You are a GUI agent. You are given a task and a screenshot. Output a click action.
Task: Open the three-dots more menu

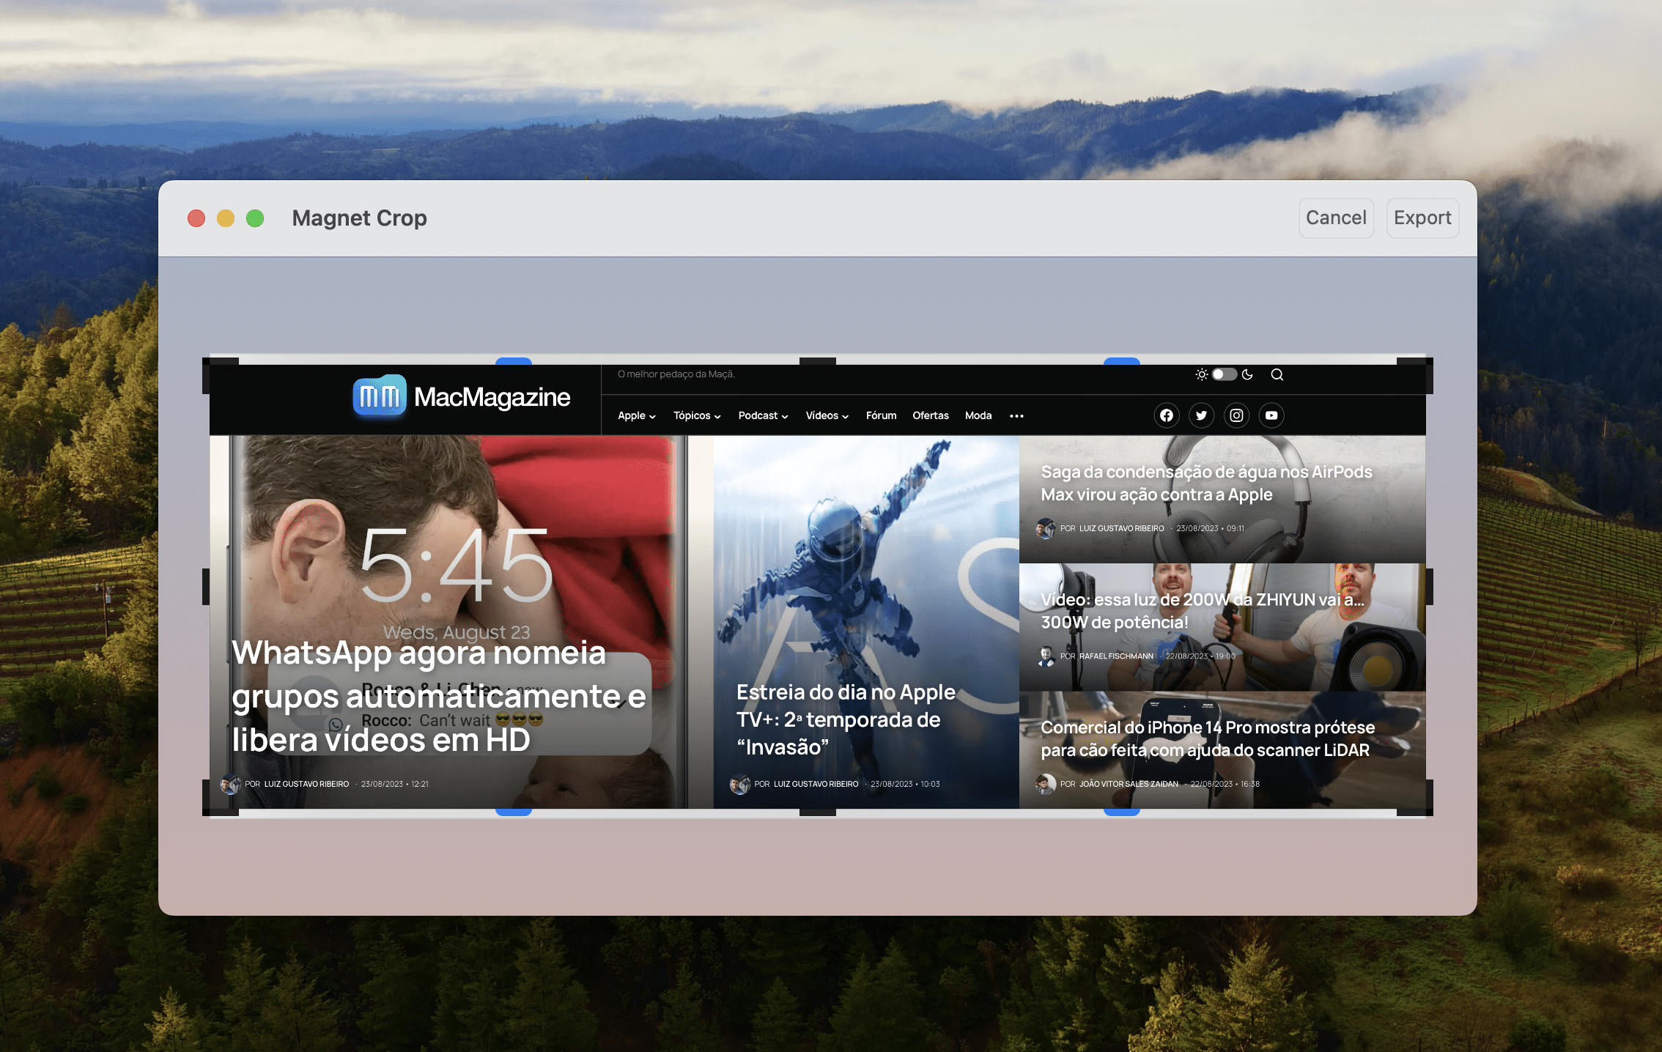point(1016,416)
